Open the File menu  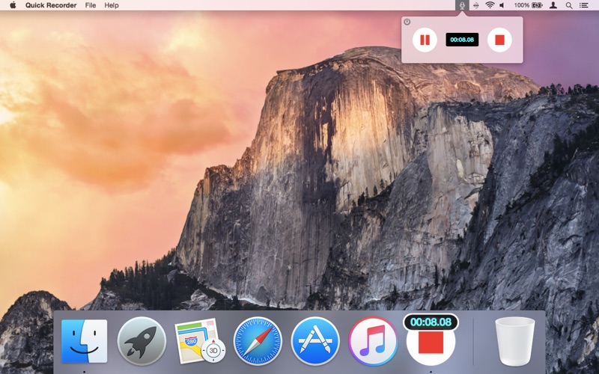click(91, 5)
